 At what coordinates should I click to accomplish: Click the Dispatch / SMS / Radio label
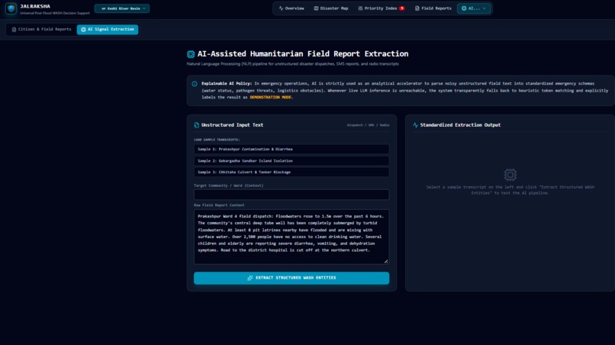tap(369, 125)
